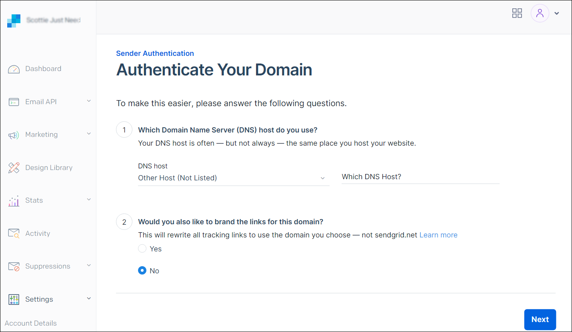Click the Stats bar chart icon
Screen dimensions: 572x332
[x=14, y=201]
